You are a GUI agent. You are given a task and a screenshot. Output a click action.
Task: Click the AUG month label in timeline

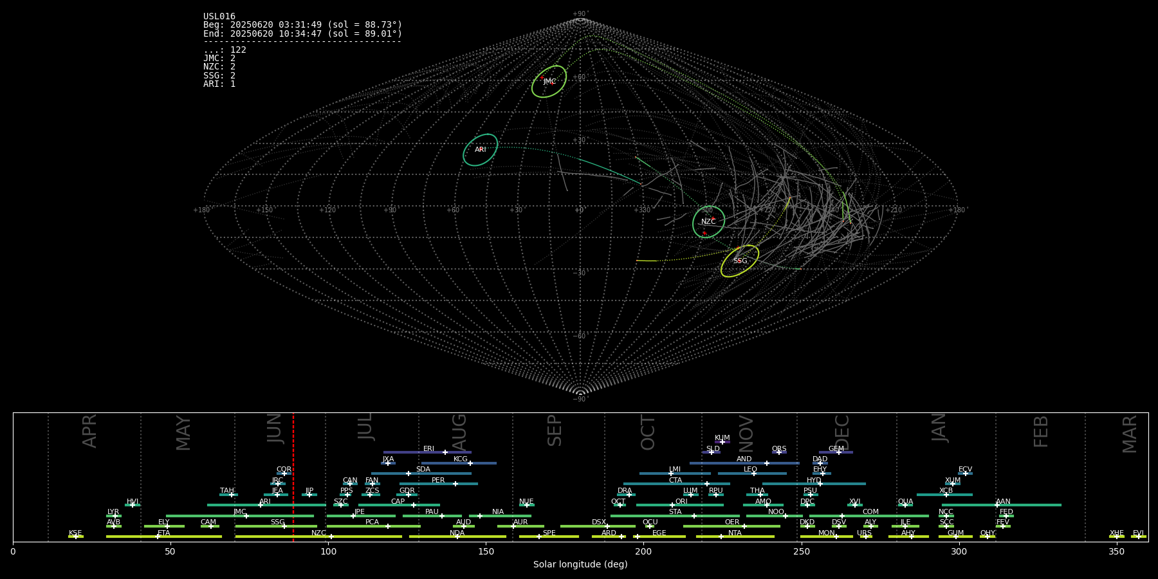point(459,432)
